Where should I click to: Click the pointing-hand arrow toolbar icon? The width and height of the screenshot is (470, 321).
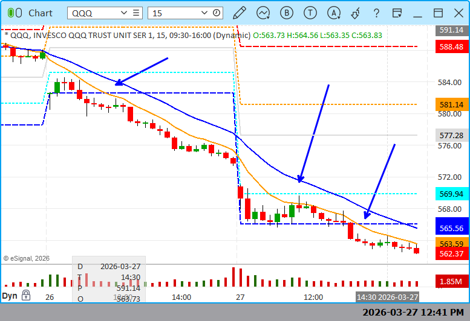(356, 13)
